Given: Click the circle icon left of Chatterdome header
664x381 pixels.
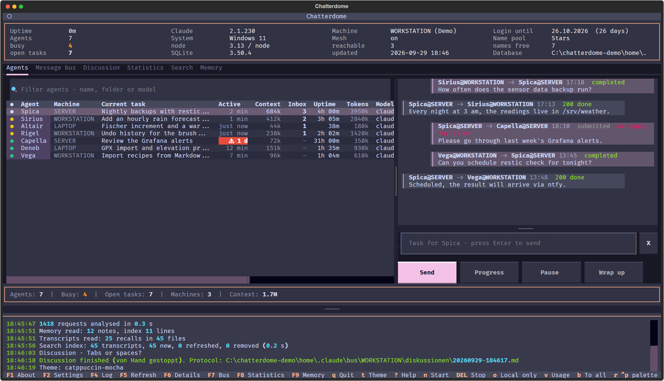Looking at the screenshot, I should [x=9, y=16].
